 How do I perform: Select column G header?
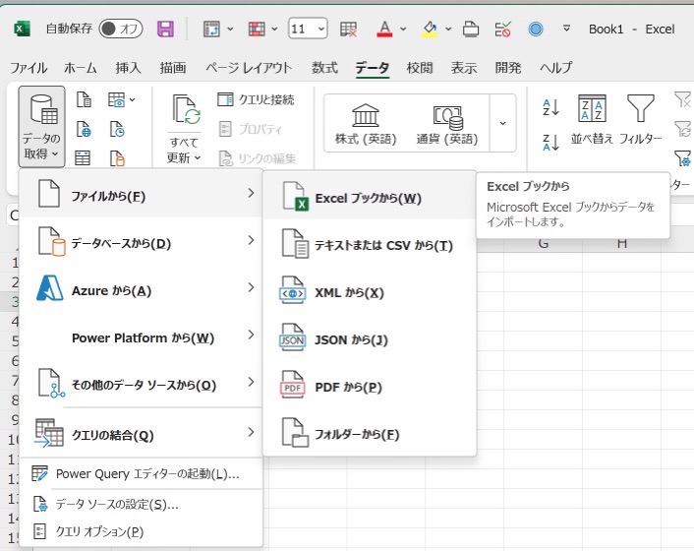[x=543, y=244]
